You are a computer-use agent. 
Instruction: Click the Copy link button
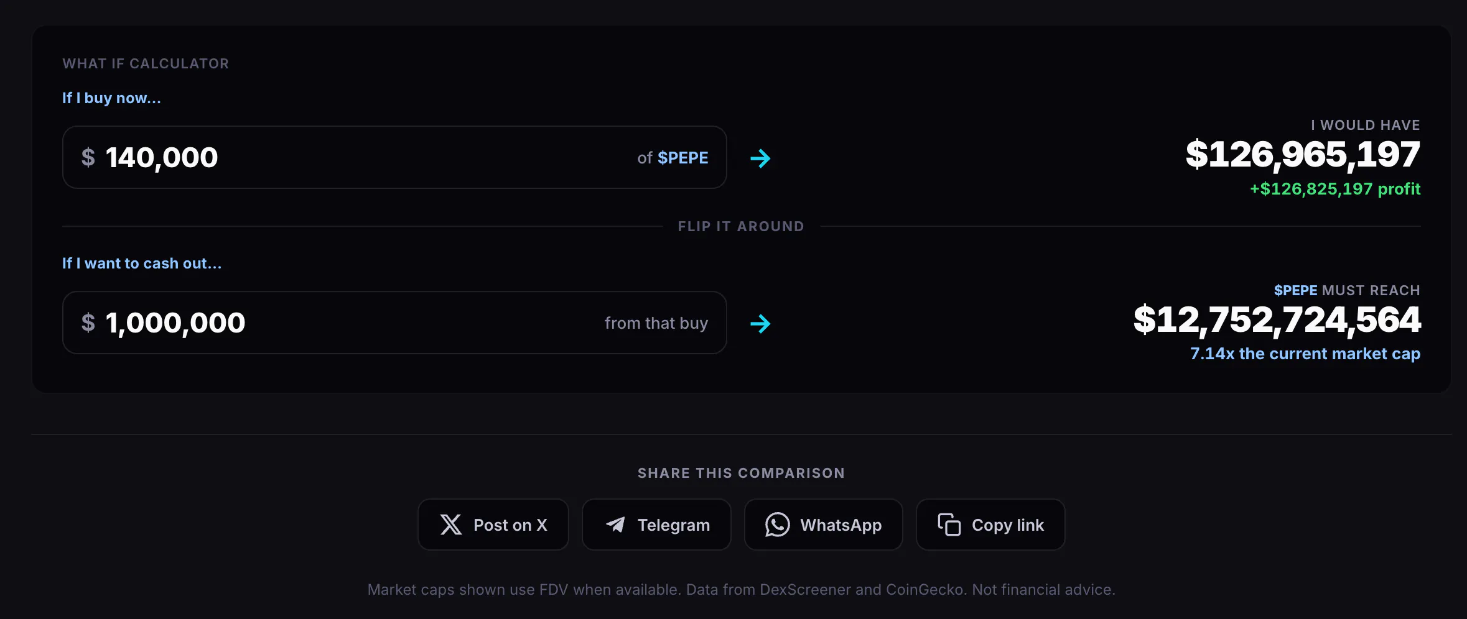(x=990, y=525)
